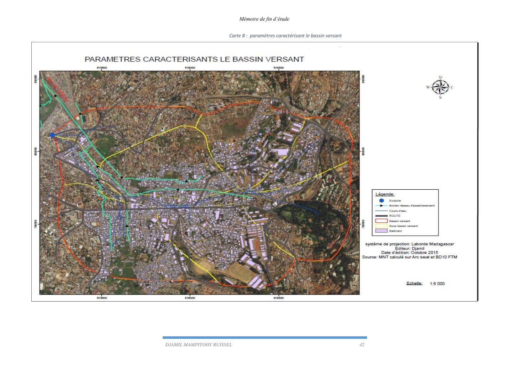This screenshot has height=374, width=530.
Task: Click the thick gray ROUTE symbol in legend
Action: tap(382, 216)
